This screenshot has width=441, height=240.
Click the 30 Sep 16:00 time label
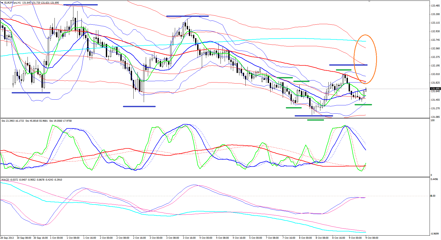[x=40, y=238]
